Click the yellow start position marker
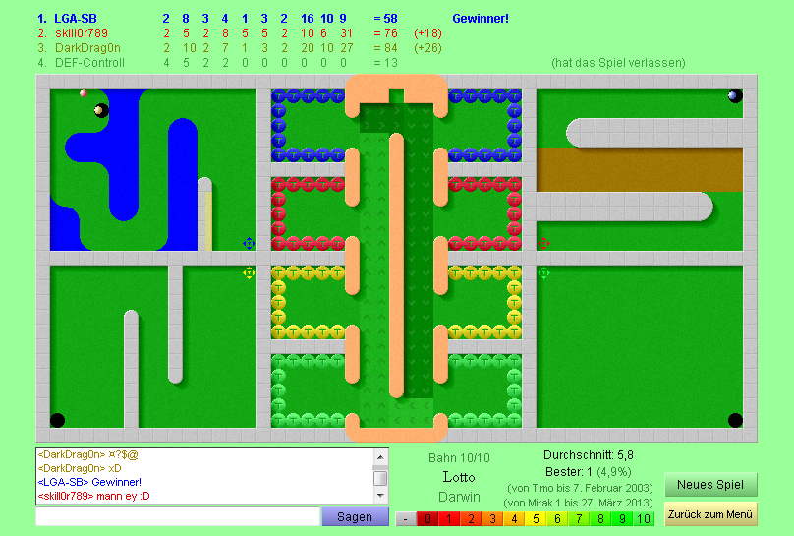The width and height of the screenshot is (794, 536). (x=249, y=272)
